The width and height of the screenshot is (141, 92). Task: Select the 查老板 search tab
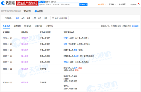pos(48,2)
